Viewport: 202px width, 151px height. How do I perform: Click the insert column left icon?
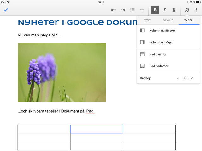click(142, 31)
